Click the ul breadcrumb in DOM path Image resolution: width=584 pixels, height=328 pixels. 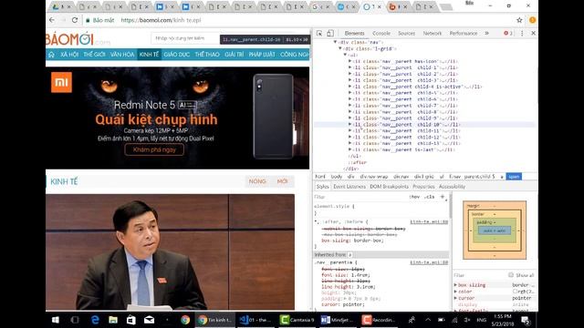click(442, 177)
